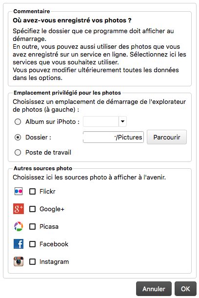199x298 pixels.
Task: Select the Album sur iPhoto radio button
Action: click(x=18, y=121)
